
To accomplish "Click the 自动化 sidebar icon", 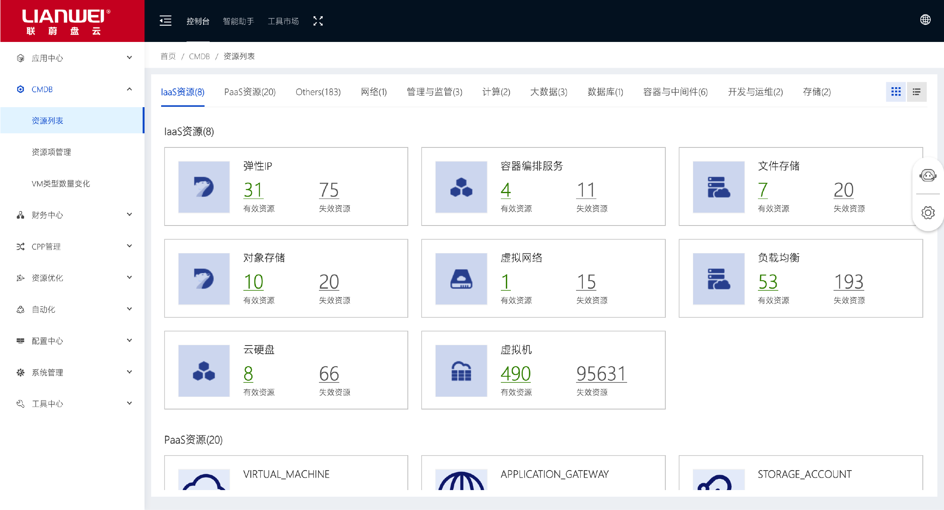I will (20, 309).
